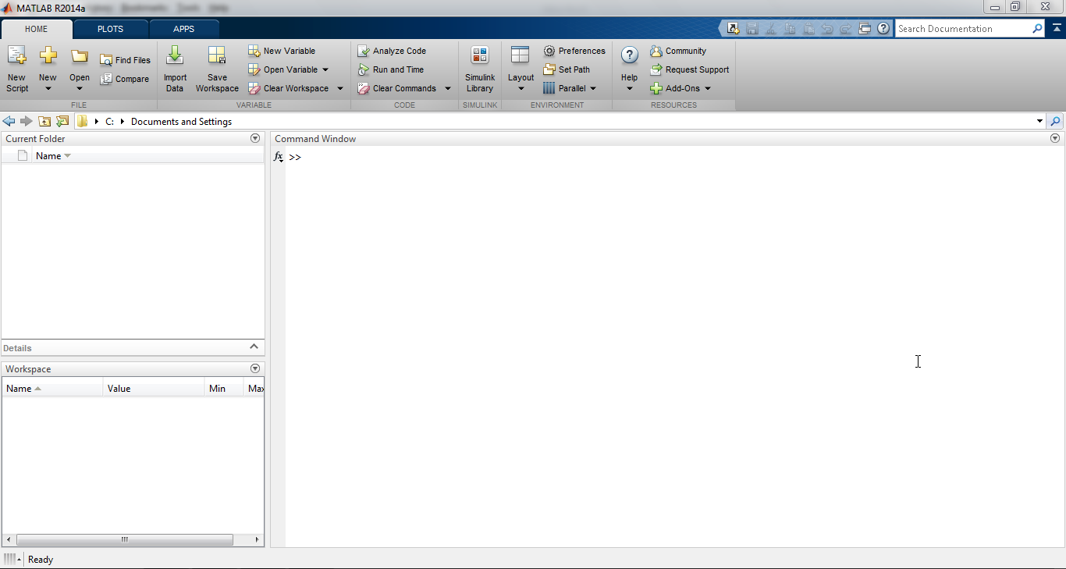This screenshot has height=569, width=1066.
Task: Open the Command Window actions menu
Action: tap(1056, 138)
